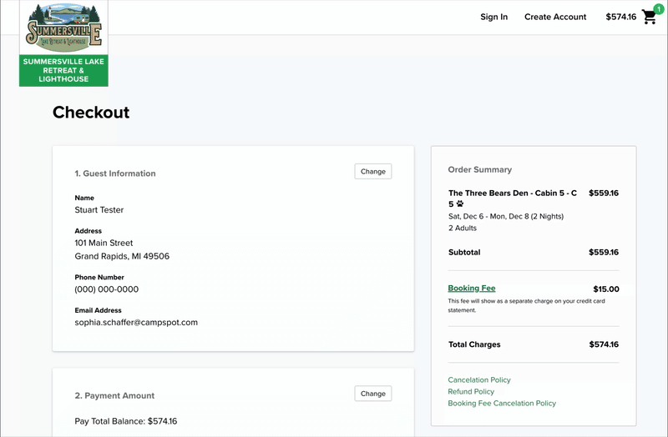The height and width of the screenshot is (437, 668).
Task: View the Booking Fee Cancelation Policy
Action: coord(502,404)
